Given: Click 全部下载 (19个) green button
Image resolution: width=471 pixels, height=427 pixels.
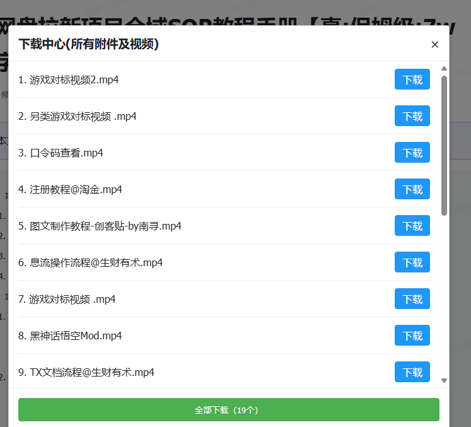Looking at the screenshot, I should click(x=228, y=409).
